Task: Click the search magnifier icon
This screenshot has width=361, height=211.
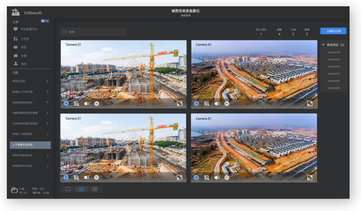Action: click(x=65, y=32)
